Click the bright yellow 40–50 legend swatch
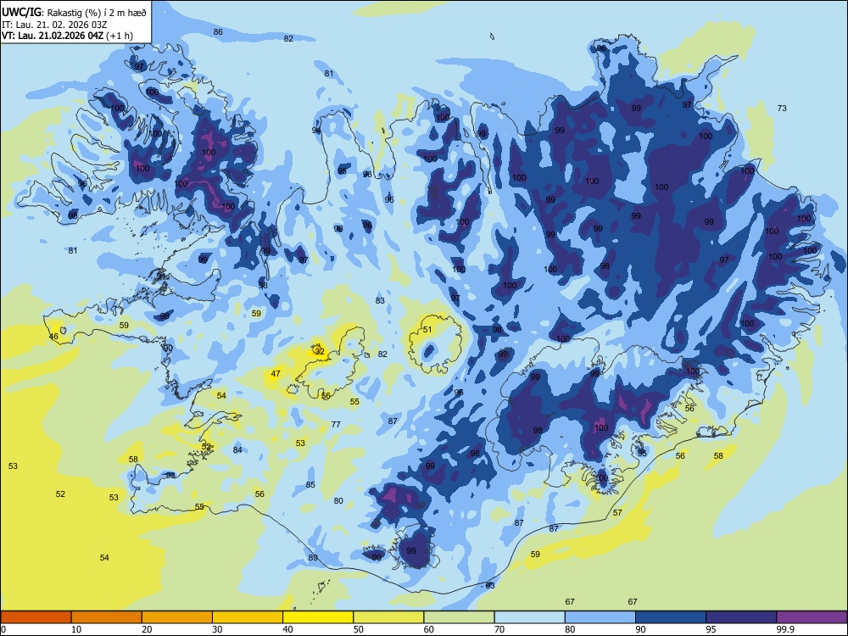 tap(318, 617)
